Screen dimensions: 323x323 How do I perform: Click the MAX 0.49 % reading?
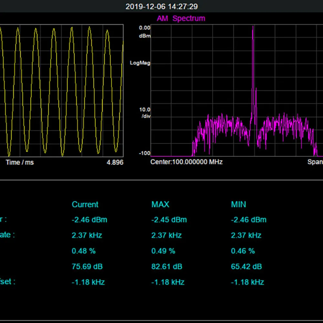tap(163, 251)
